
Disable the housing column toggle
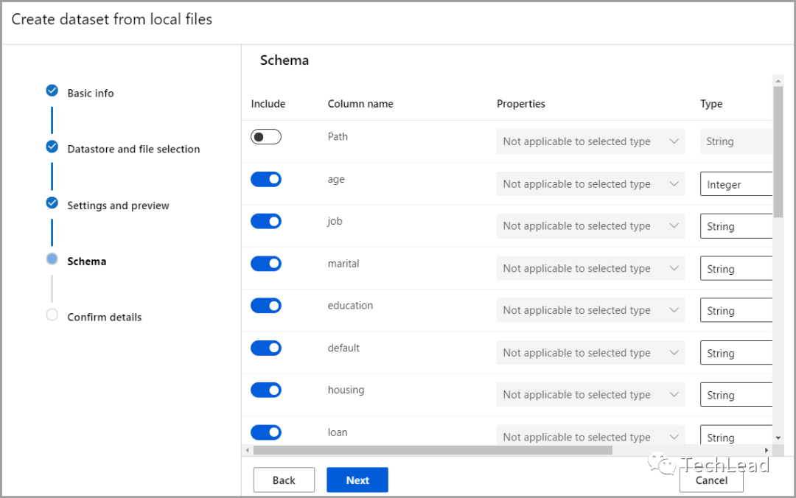pyautogui.click(x=265, y=390)
